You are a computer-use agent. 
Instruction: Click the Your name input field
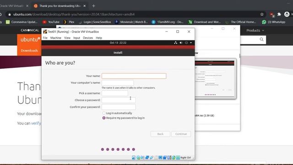(134, 76)
